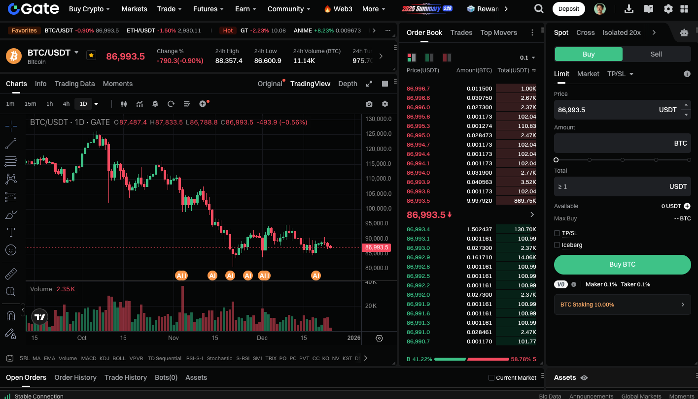This screenshot has width=698, height=399.
Task: Enable the Iceberg order checkbox
Action: (557, 245)
